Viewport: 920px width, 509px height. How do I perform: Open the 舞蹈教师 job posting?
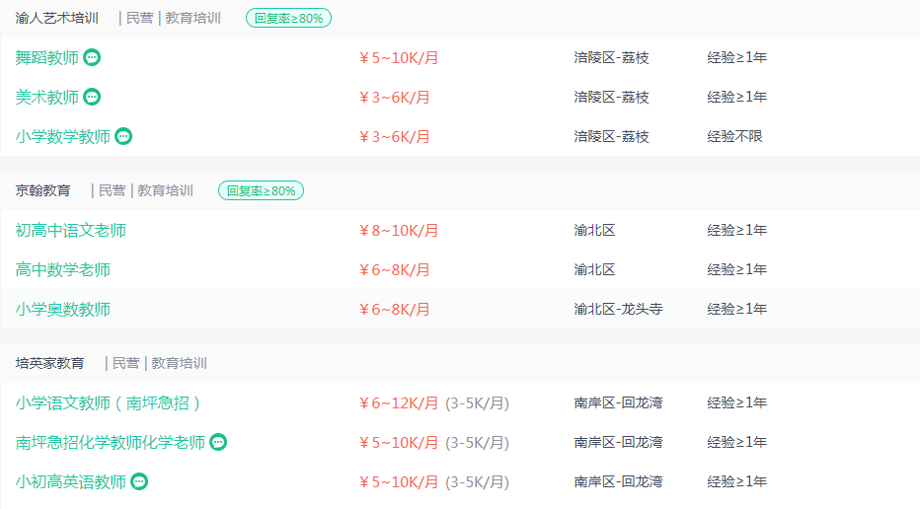(47, 57)
